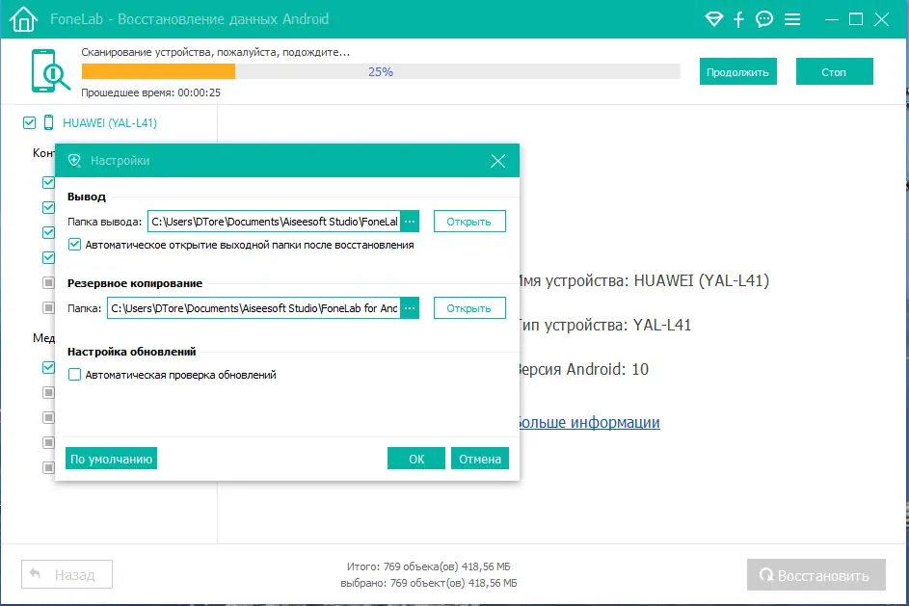This screenshot has height=606, width=909.
Task: Click the По умолчанию button
Action: (111, 459)
